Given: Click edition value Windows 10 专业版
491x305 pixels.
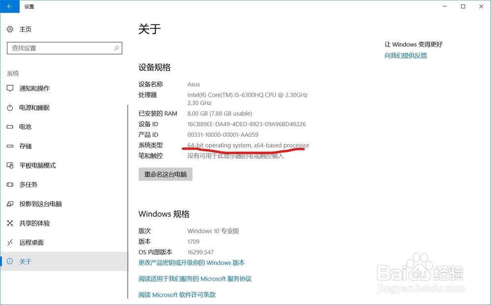Looking at the screenshot, I should tap(213, 231).
